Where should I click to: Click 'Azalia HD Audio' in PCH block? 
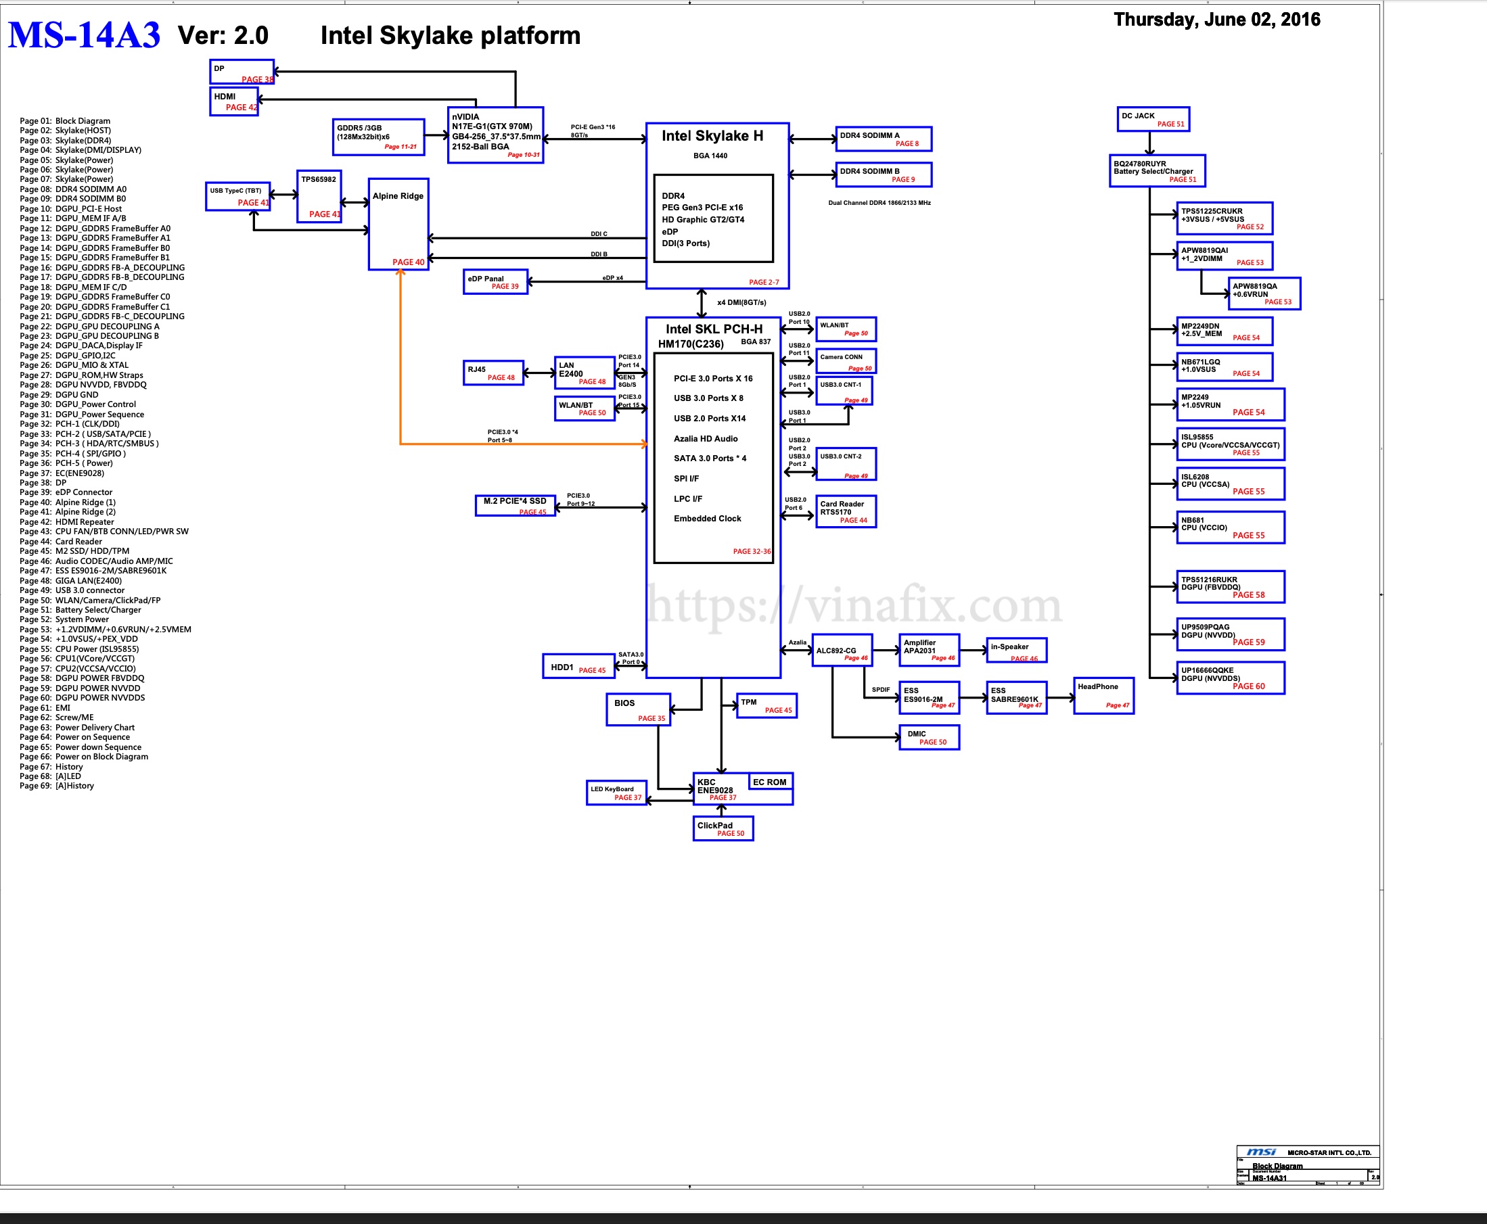tap(706, 439)
